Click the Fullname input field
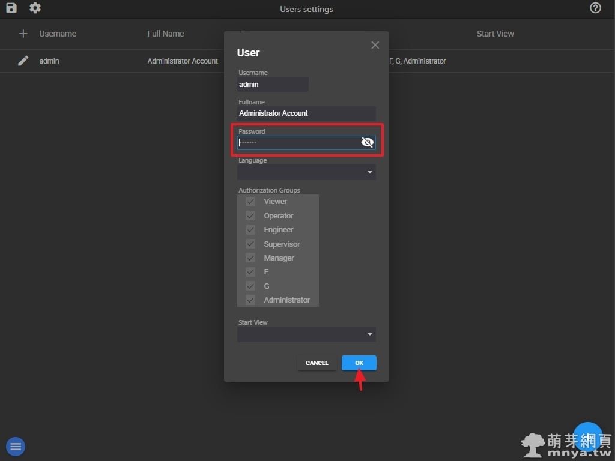 306,113
